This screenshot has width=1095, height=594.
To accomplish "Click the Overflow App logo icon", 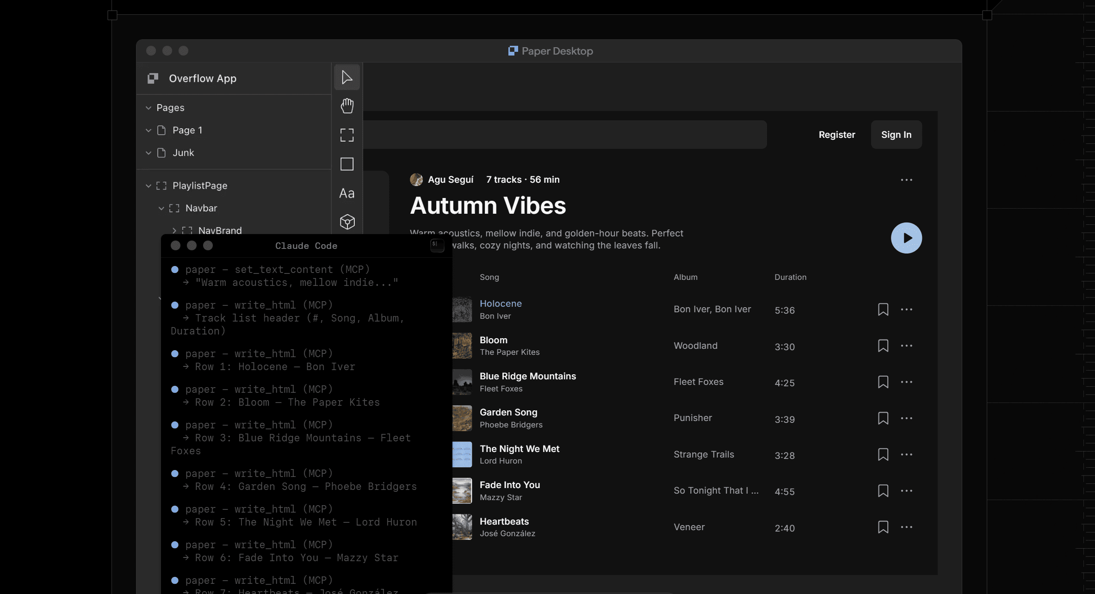I will point(153,79).
